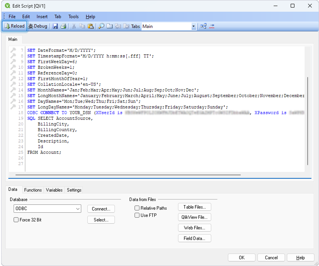
Task: Print the script with the printer icon
Action: 63,26
